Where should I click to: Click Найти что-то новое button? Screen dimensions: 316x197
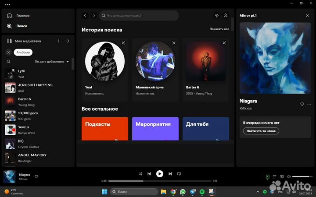(x=261, y=131)
